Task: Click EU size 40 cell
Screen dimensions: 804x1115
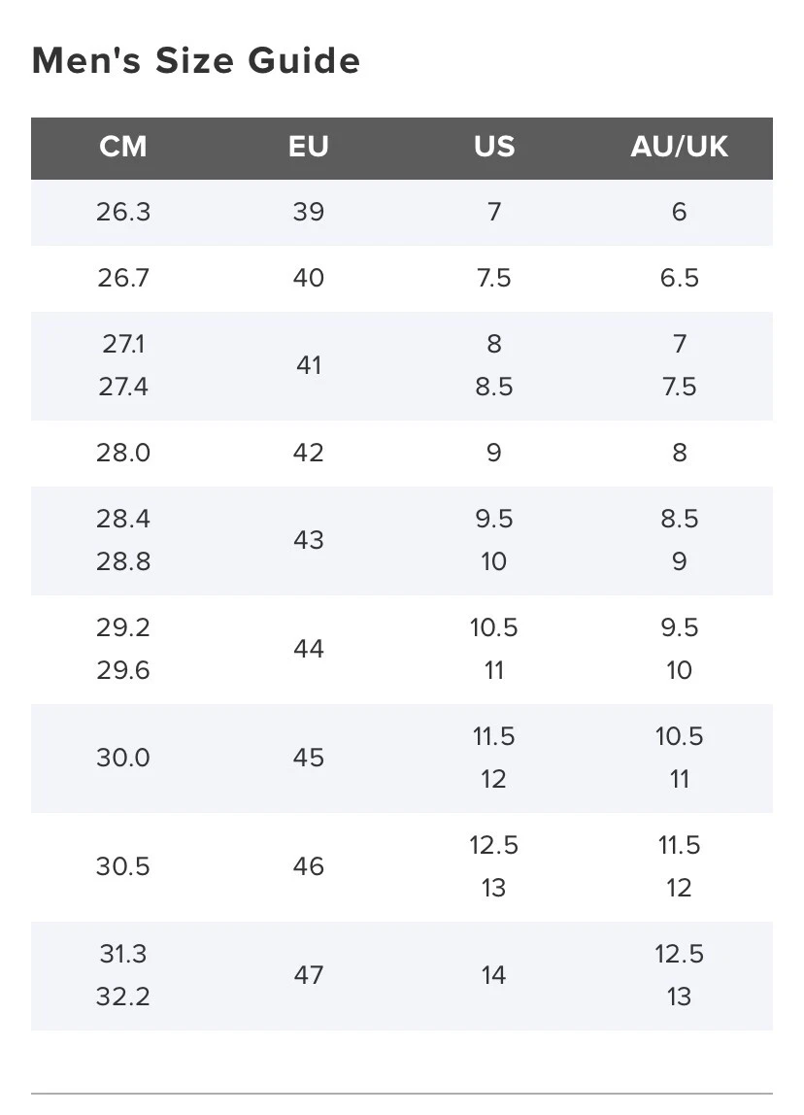Action: [309, 278]
